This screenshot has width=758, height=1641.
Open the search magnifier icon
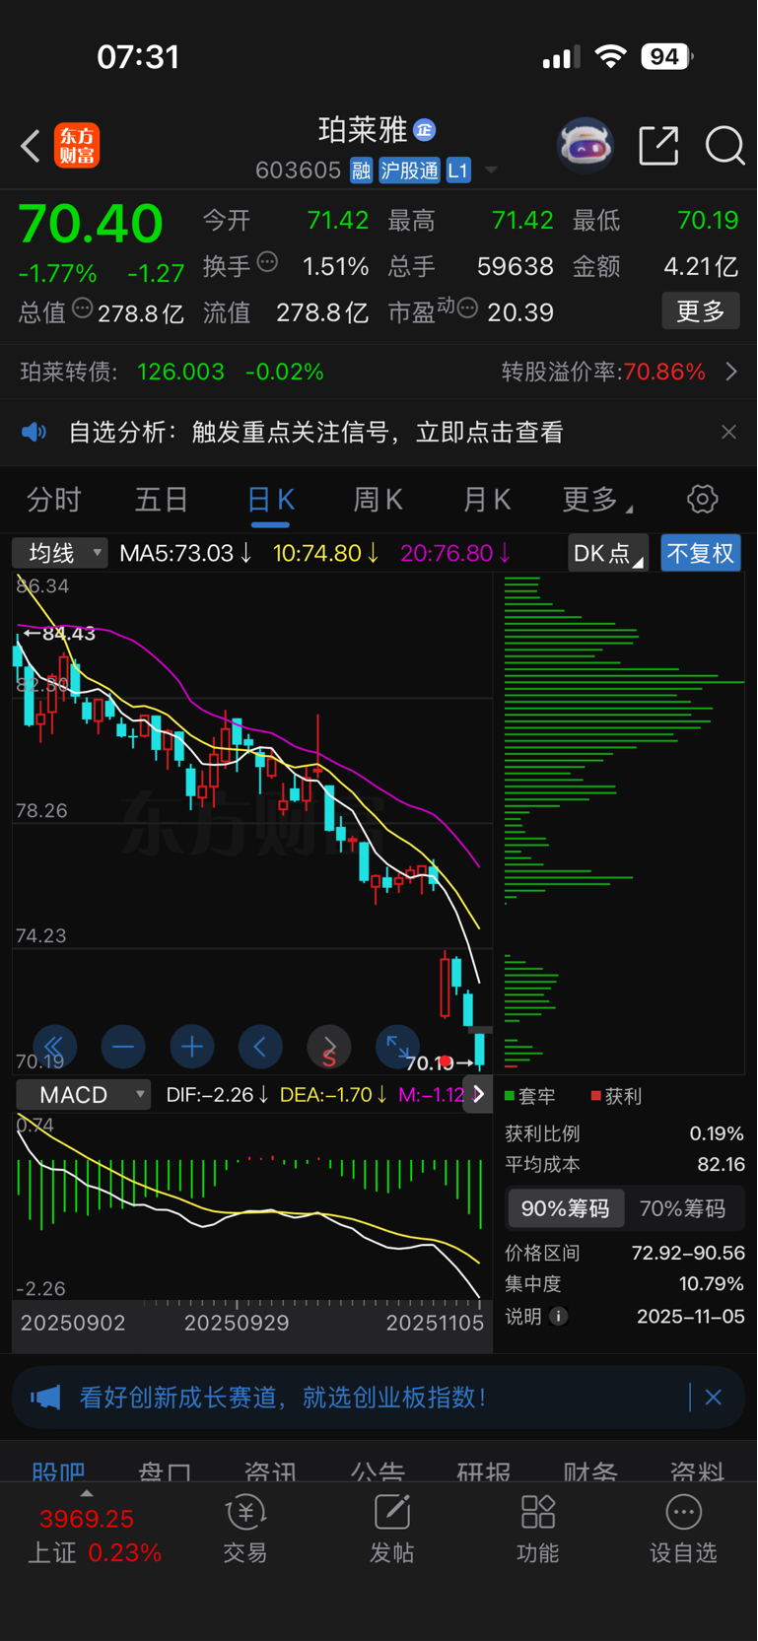[724, 146]
